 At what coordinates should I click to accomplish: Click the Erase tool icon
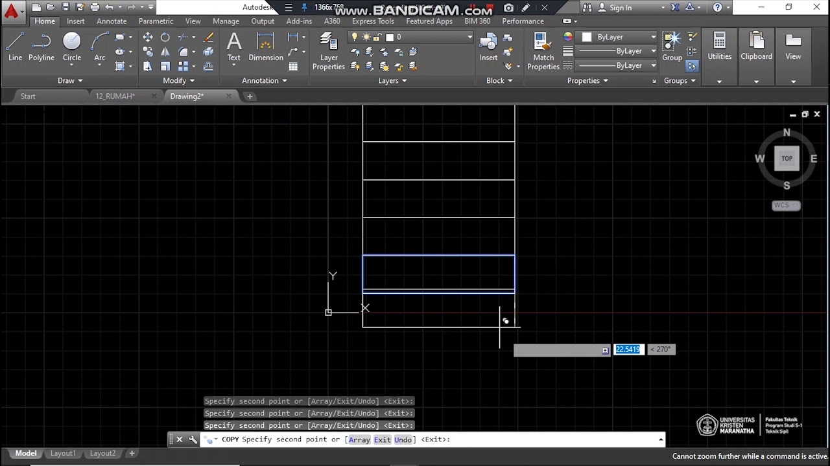coord(208,38)
